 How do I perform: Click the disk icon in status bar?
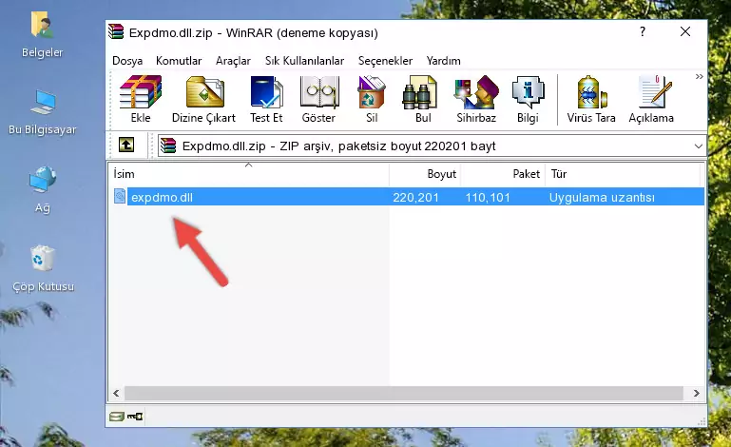pyautogui.click(x=117, y=417)
